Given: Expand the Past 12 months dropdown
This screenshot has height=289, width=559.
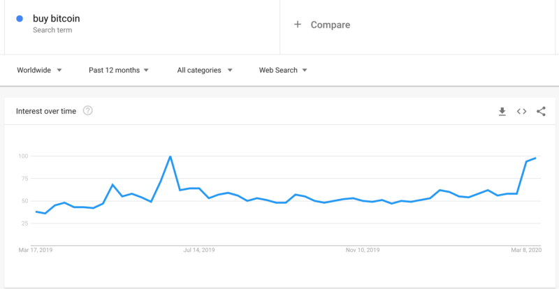Looking at the screenshot, I should click(x=119, y=71).
